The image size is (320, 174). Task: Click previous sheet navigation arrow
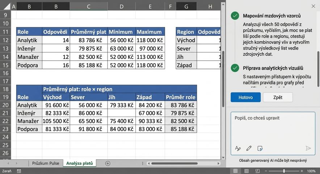coord(8,163)
